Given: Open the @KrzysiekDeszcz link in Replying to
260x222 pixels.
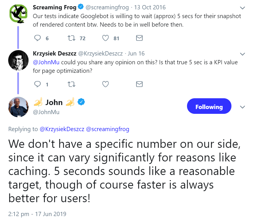Looking at the screenshot, I should point(61,129).
